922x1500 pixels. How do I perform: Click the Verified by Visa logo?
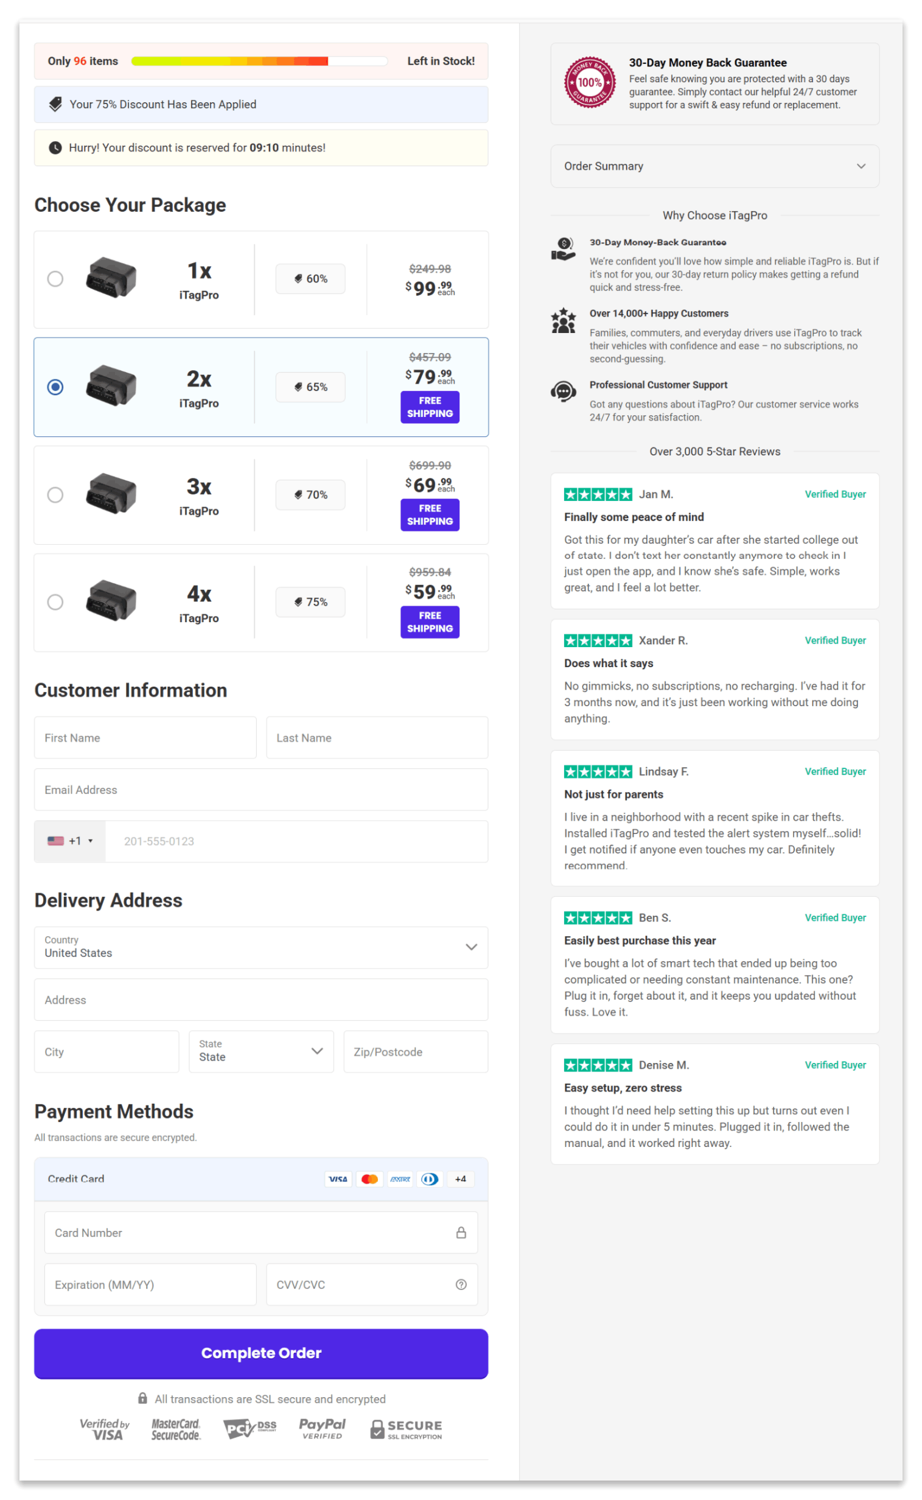(x=105, y=1429)
